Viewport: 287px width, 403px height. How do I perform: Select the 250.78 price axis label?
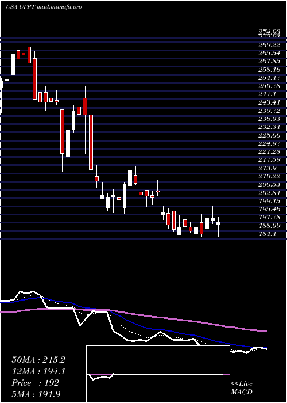[269, 86]
